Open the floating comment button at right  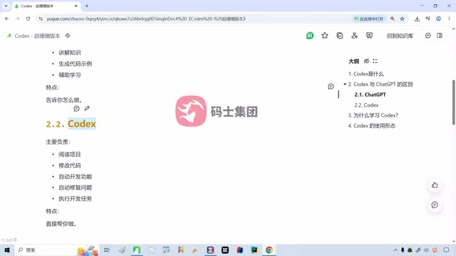point(435,205)
